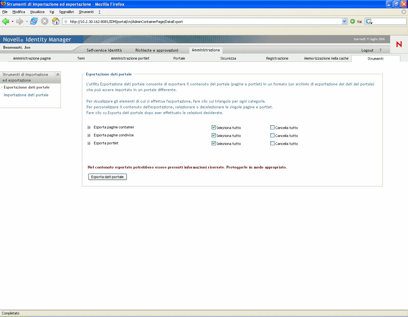Click the Esporta portlet label
The height and width of the screenshot is (317, 408).
click(x=106, y=143)
